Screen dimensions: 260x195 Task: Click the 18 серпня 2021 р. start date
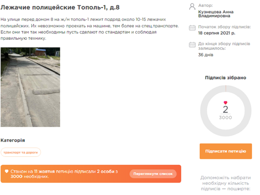(x=217, y=33)
